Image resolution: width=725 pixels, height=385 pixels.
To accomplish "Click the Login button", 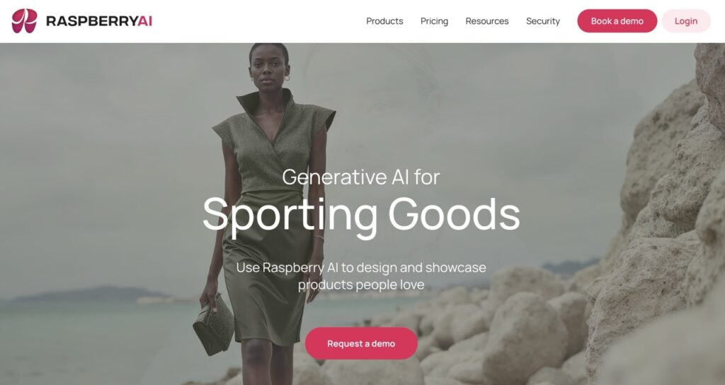I will point(685,20).
